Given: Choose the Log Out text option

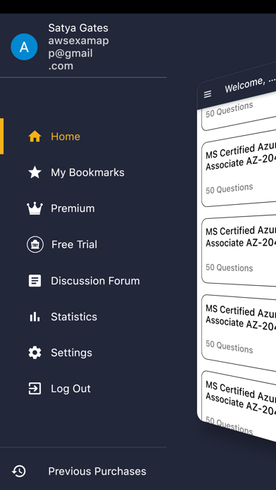Looking at the screenshot, I should [70, 389].
